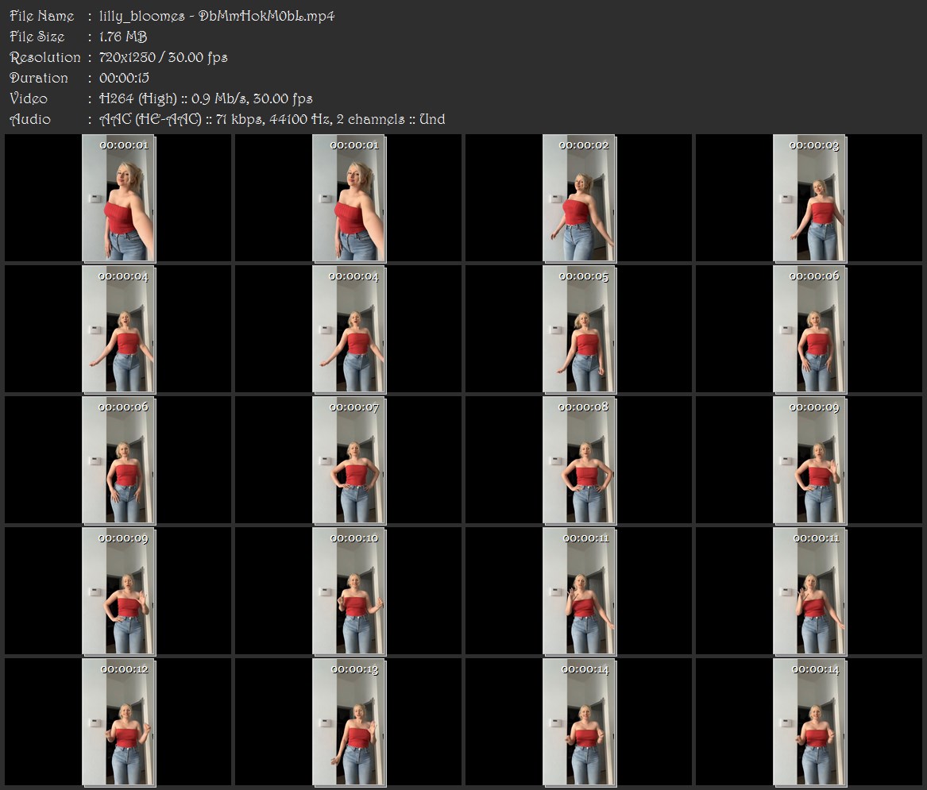This screenshot has height=790, width=927.
Task: Click the AAC (HE-AAC) audio info text
Action: pos(150,120)
